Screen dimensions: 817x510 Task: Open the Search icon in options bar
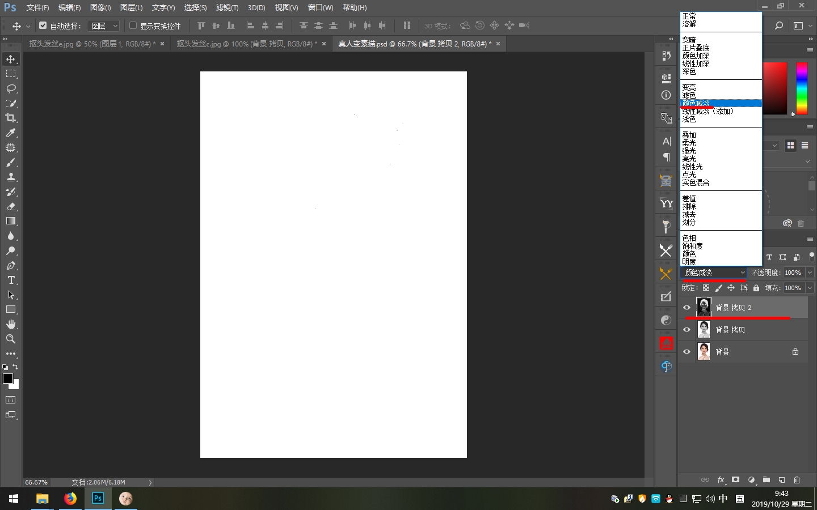point(779,25)
